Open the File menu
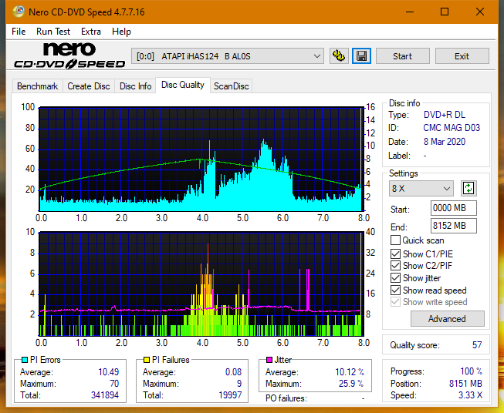Image resolution: width=504 pixels, height=413 pixels. (x=19, y=32)
